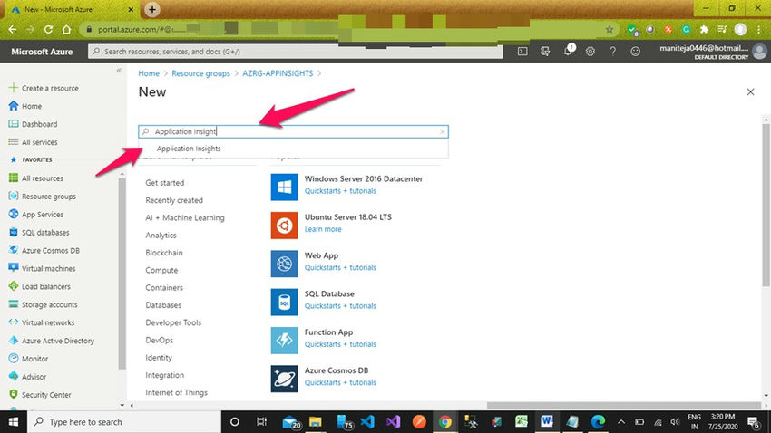The image size is (771, 433).
Task: Click the account avatar in Azure header
Action: click(x=759, y=51)
